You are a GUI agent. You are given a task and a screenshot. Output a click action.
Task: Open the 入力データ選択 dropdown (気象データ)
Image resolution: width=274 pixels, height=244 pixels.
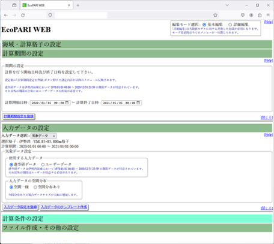43,136
